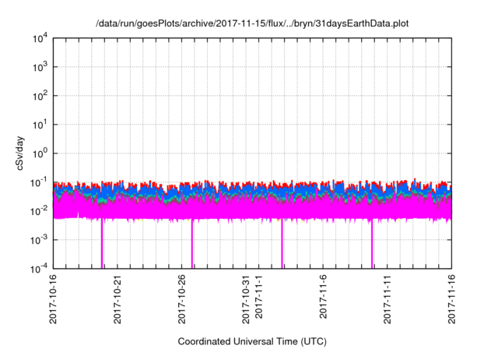Click the 10^-4 y-axis tick label
498x349 pixels.
tap(40, 269)
